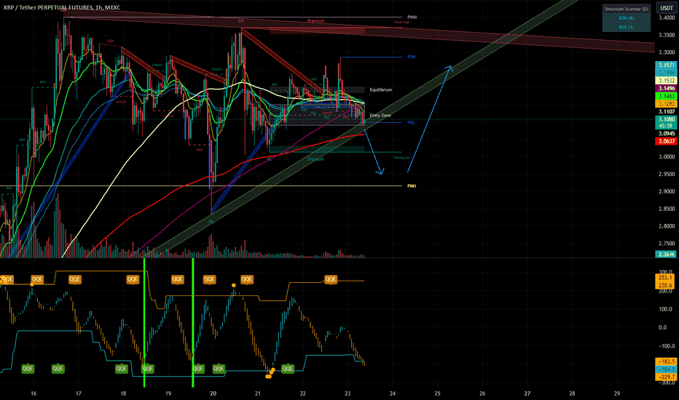Click the 2.8500 price axis label
Viewport: 679px width, 400px height.
667,209
